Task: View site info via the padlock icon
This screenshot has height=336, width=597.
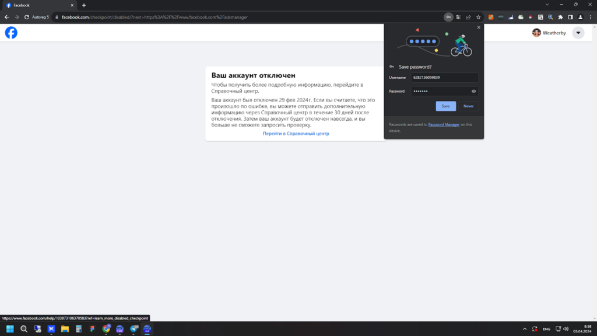Action: [57, 17]
